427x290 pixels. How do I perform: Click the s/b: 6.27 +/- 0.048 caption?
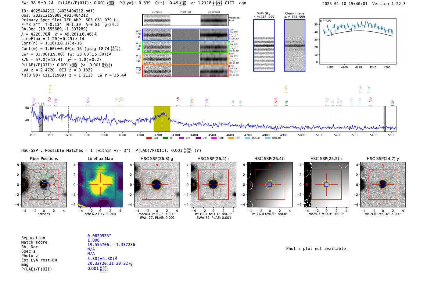(x=100, y=214)
